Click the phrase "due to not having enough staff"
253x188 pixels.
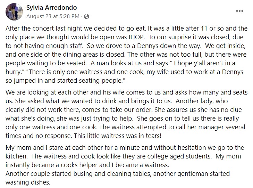[x=124, y=41]
